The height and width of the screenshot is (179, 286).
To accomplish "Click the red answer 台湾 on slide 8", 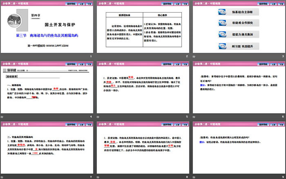I will click(x=170, y=145).
